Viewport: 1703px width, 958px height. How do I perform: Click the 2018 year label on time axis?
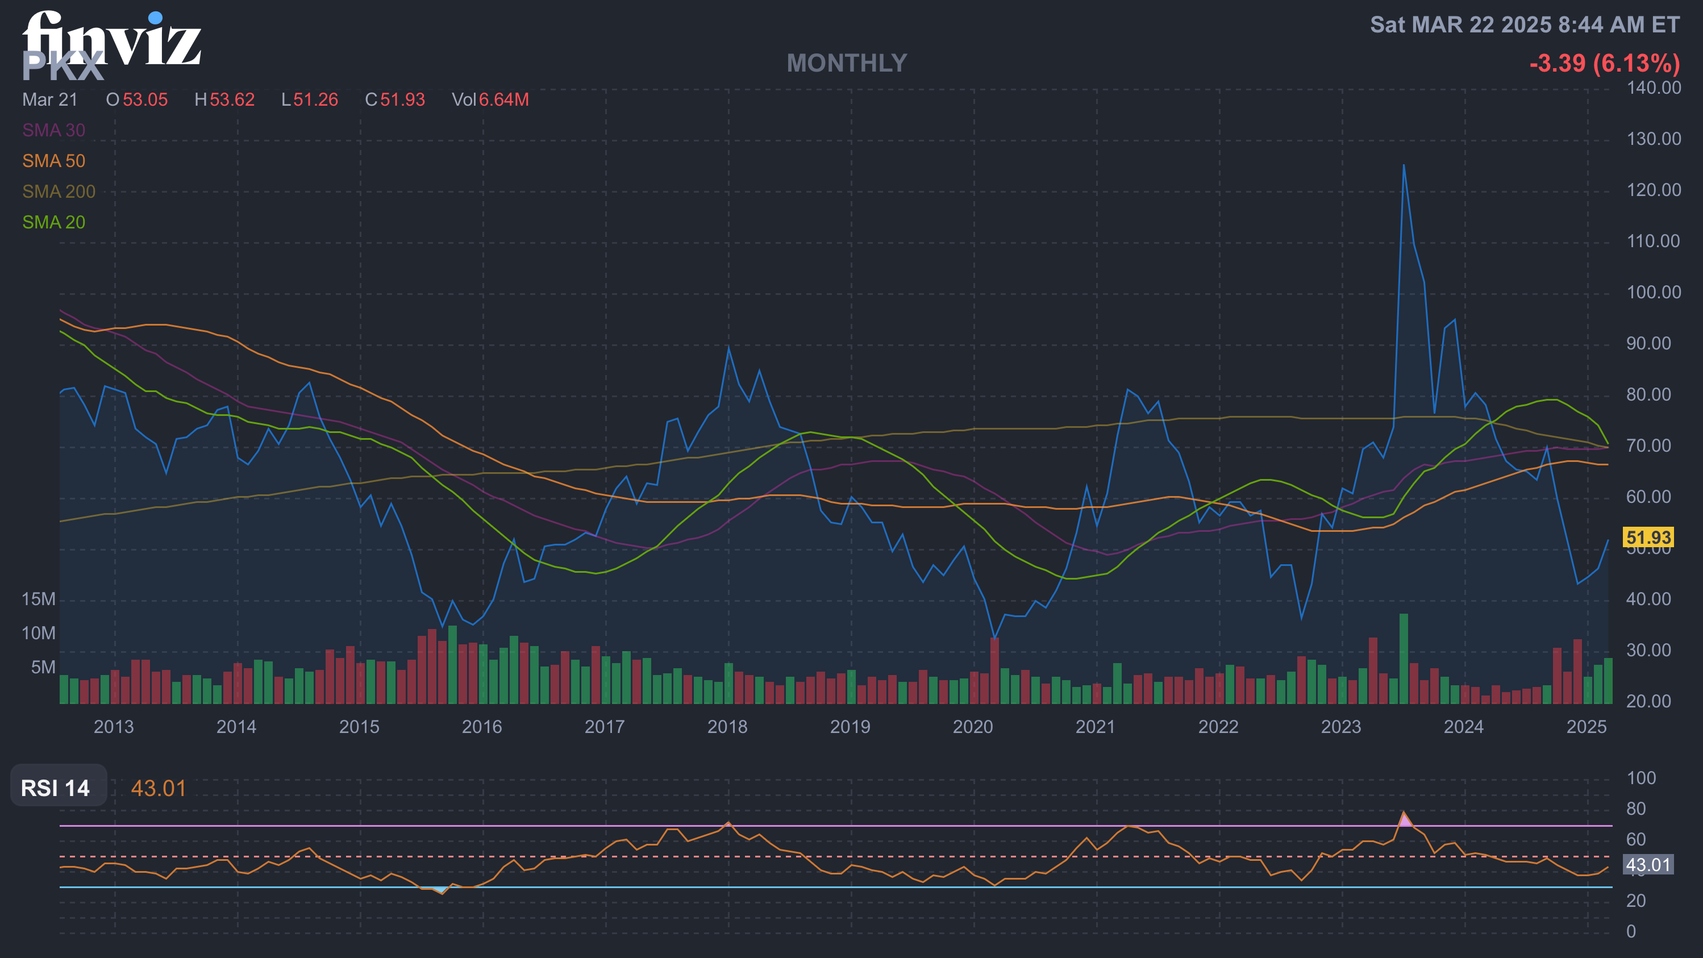[727, 727]
